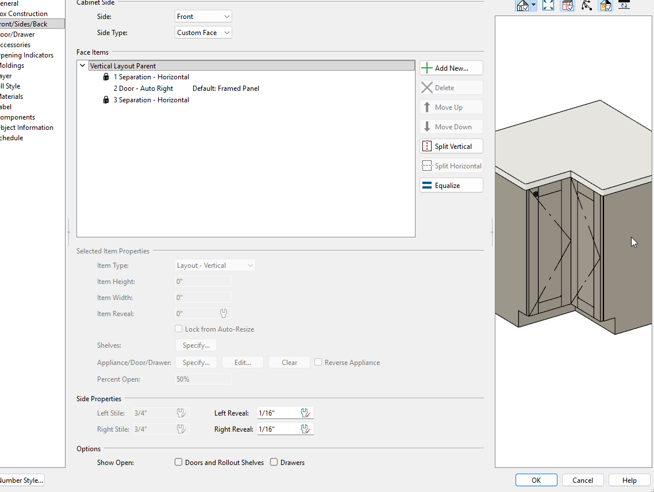Image resolution: width=654 pixels, height=492 pixels.
Task: Click lock icon beside 1 Separation - Horizontal
Action: click(x=106, y=77)
